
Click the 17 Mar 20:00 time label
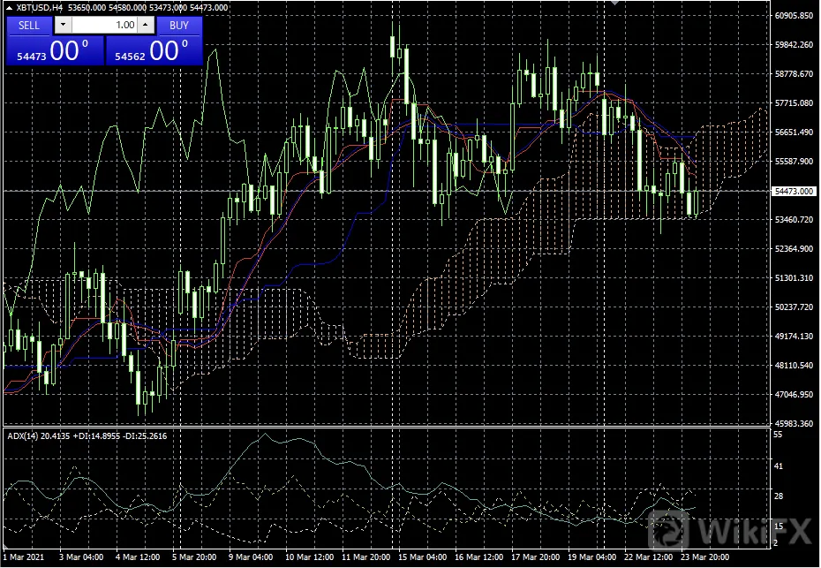[536, 557]
